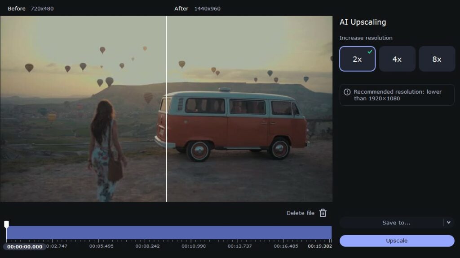Choose 4x upscaling factor
Screen dimensions: 460x258
pyautogui.click(x=397, y=59)
